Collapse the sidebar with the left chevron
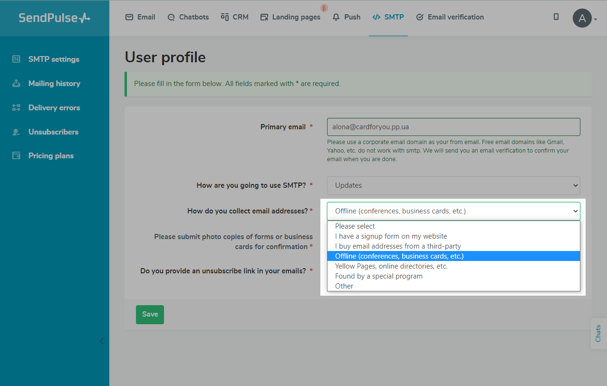This screenshot has width=607, height=386. coord(101,341)
